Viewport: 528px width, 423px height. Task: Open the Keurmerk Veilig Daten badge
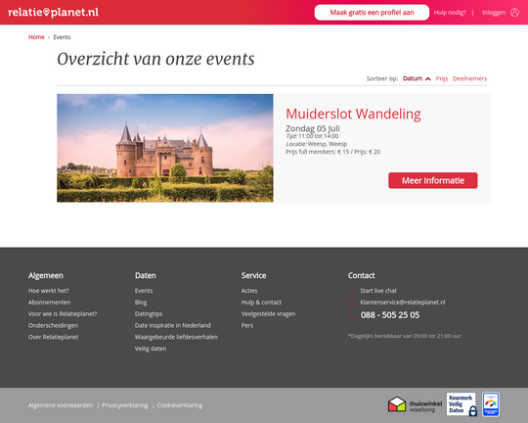[462, 404]
